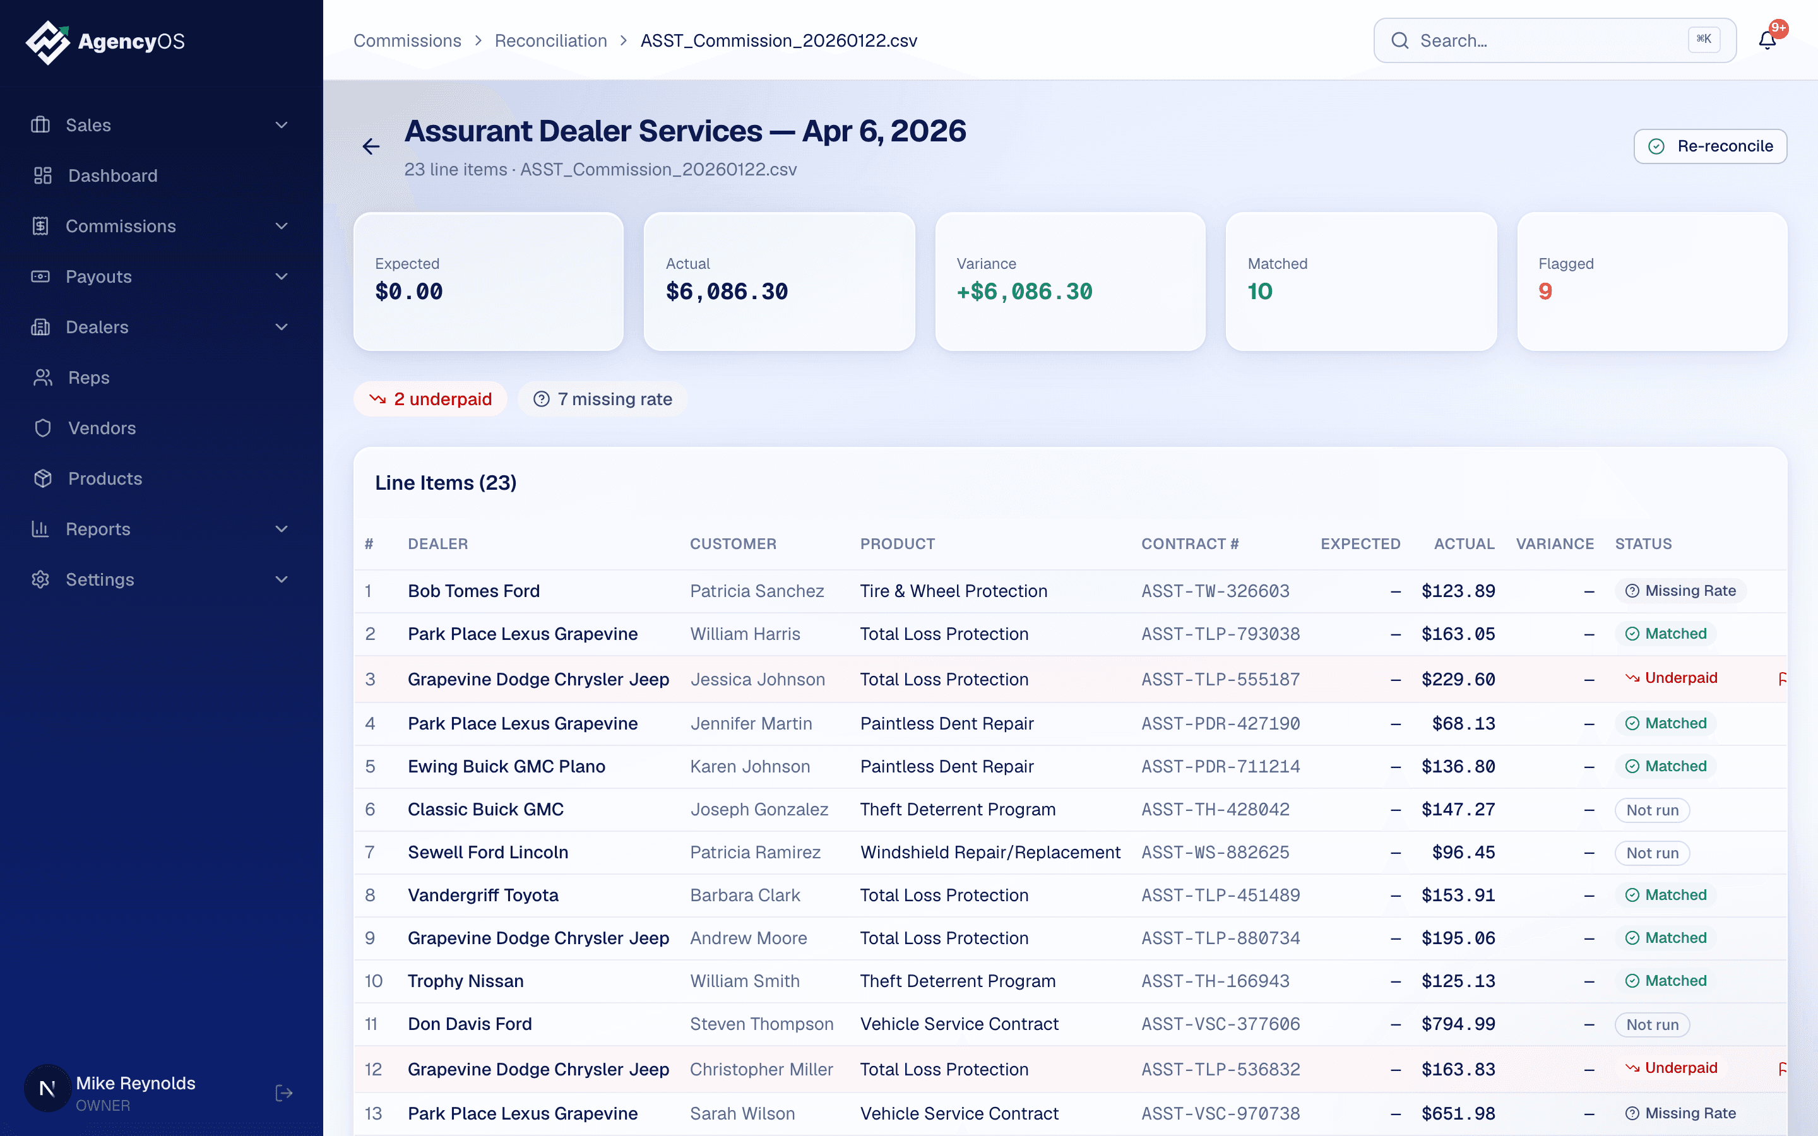Click the Re-reconcile button
The height and width of the screenshot is (1136, 1818).
[x=1710, y=146]
